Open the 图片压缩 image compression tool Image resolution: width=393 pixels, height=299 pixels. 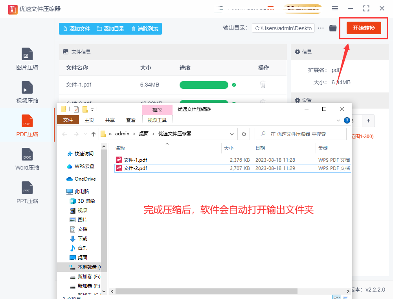27,59
